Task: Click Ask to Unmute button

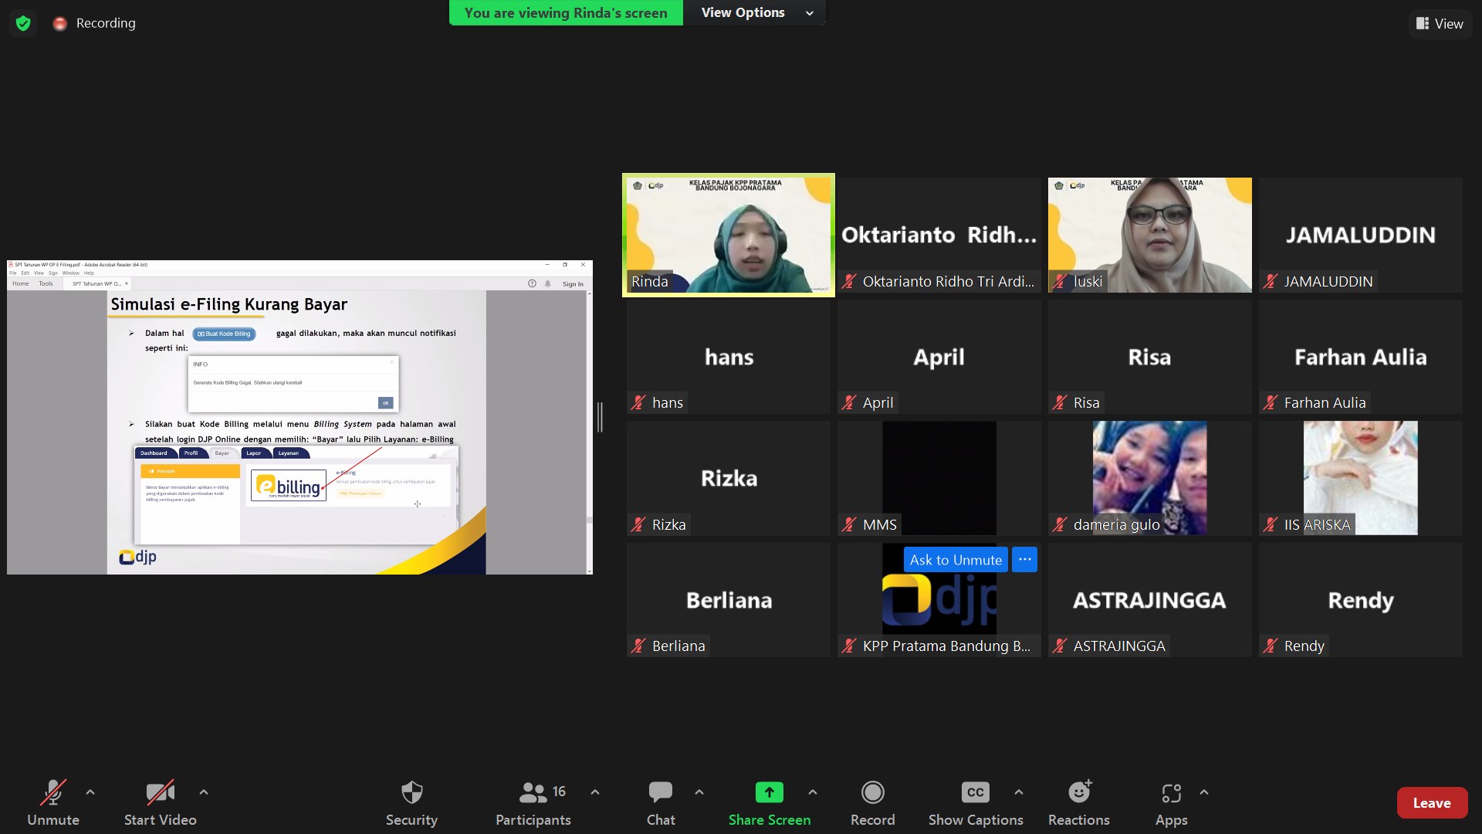Action: (955, 560)
